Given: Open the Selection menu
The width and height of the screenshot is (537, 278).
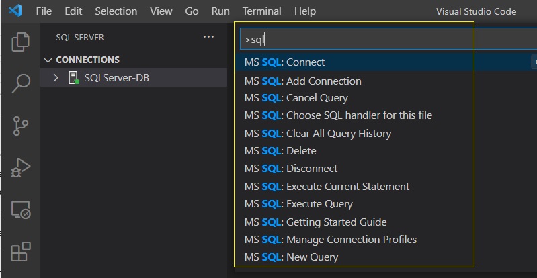Looking at the screenshot, I should point(116,11).
